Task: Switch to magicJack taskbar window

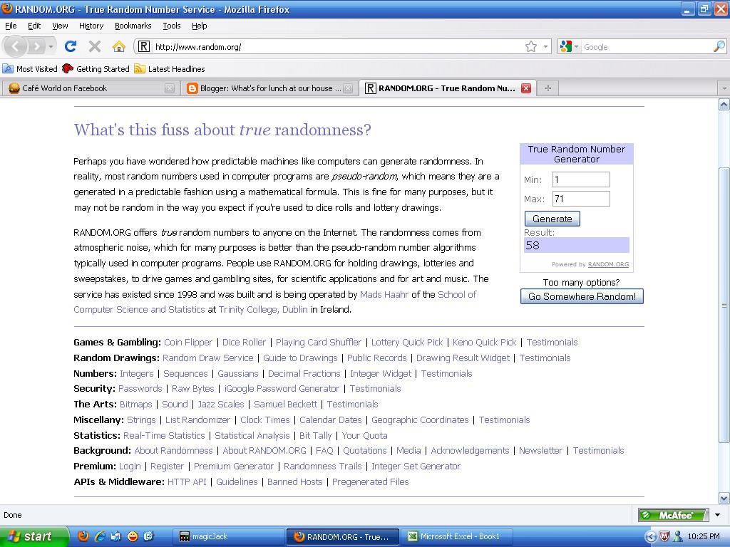Action: (229, 536)
